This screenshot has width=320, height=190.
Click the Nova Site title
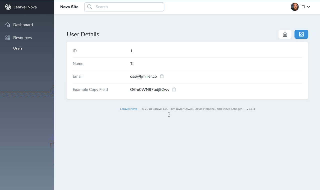(69, 7)
